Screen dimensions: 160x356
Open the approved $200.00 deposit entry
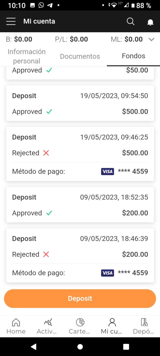(x=80, y=205)
